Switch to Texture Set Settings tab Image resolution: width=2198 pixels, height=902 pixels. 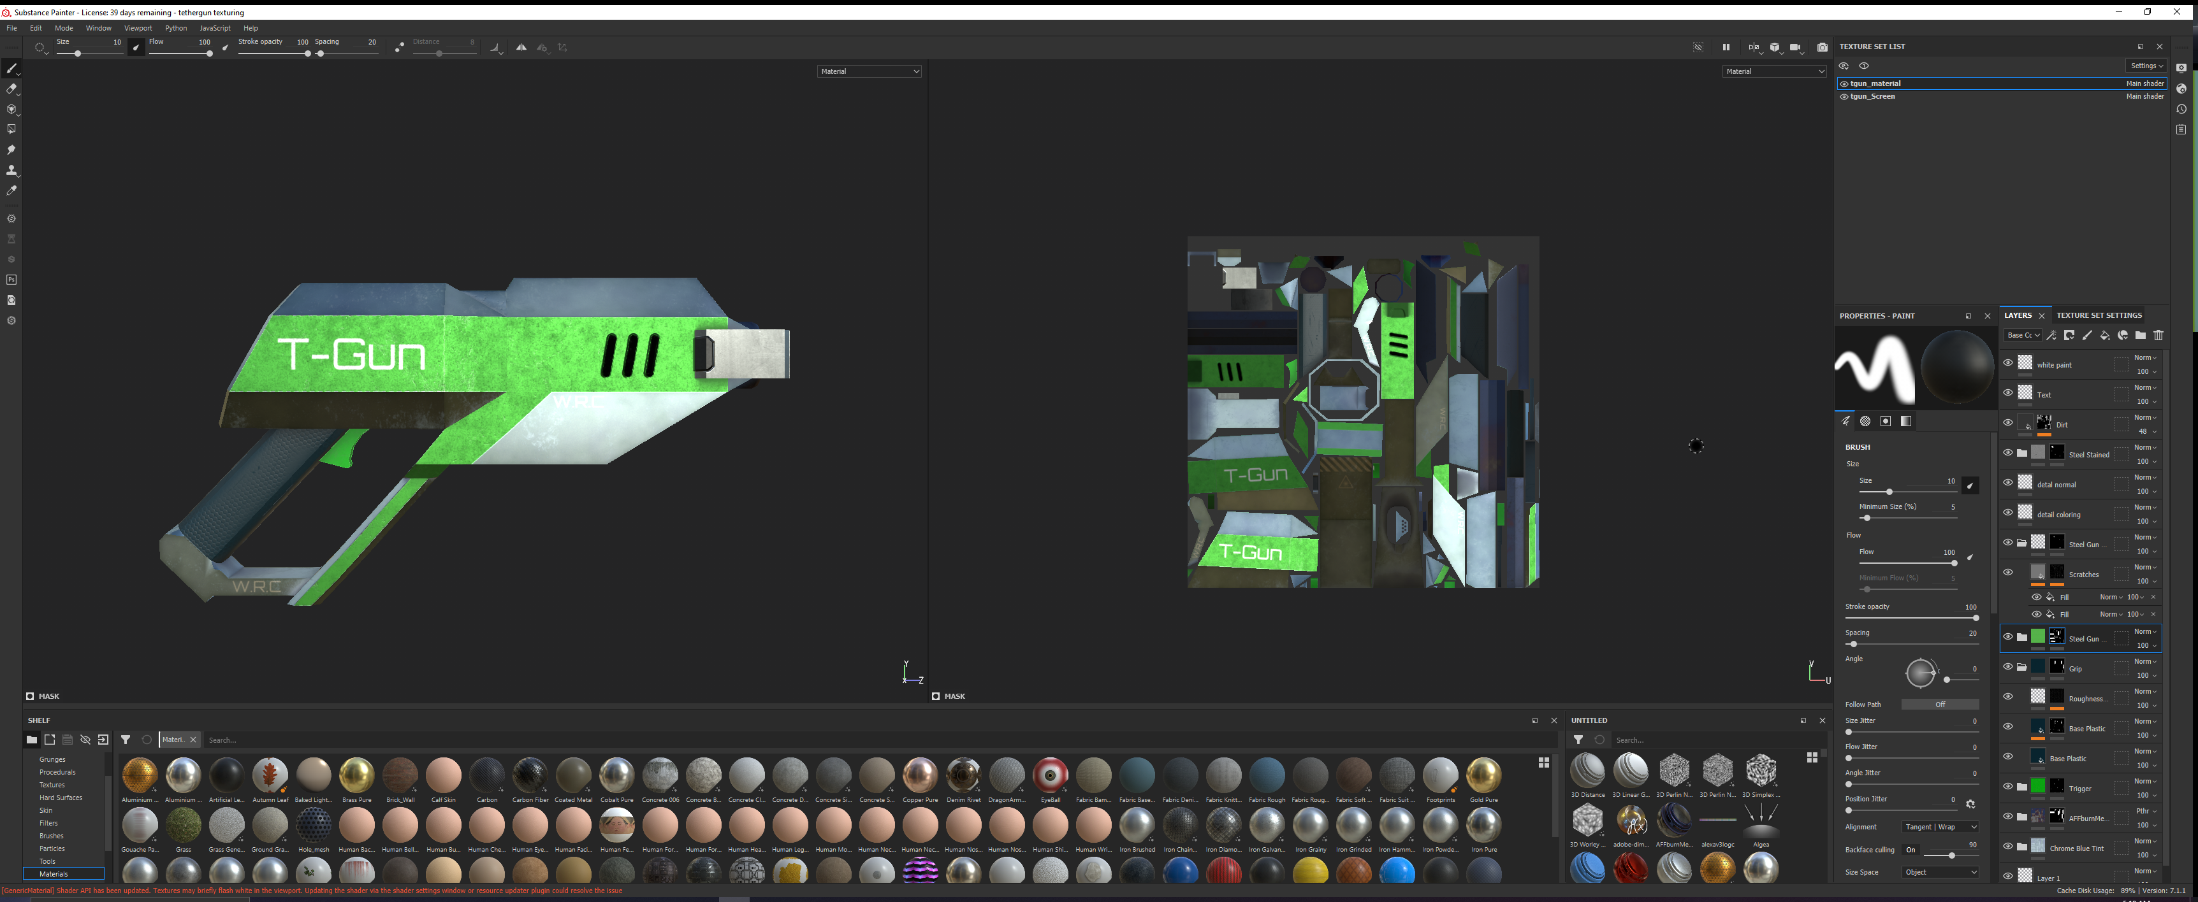point(2098,315)
